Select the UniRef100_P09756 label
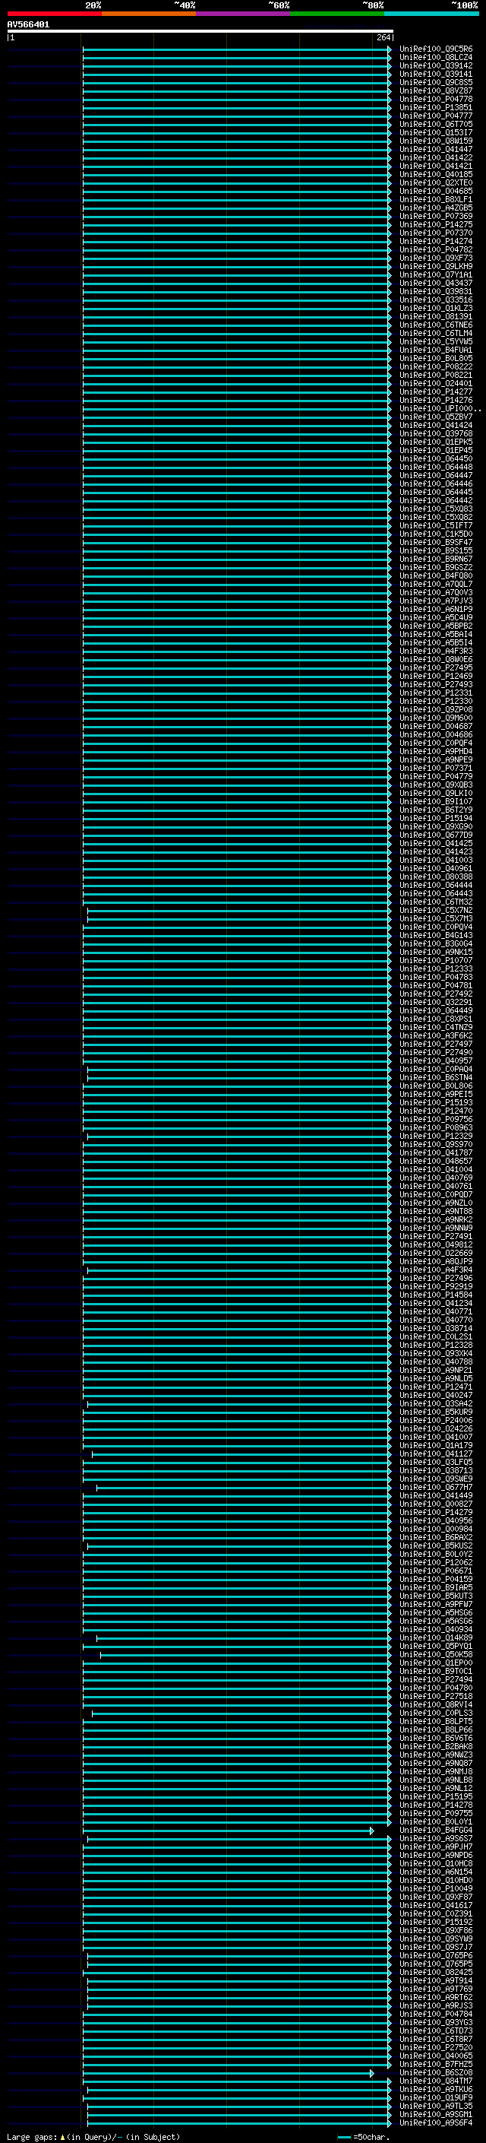 click(436, 1120)
